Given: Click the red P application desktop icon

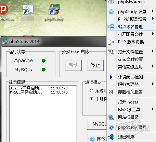Looking at the screenshot, I should click(4, 9).
